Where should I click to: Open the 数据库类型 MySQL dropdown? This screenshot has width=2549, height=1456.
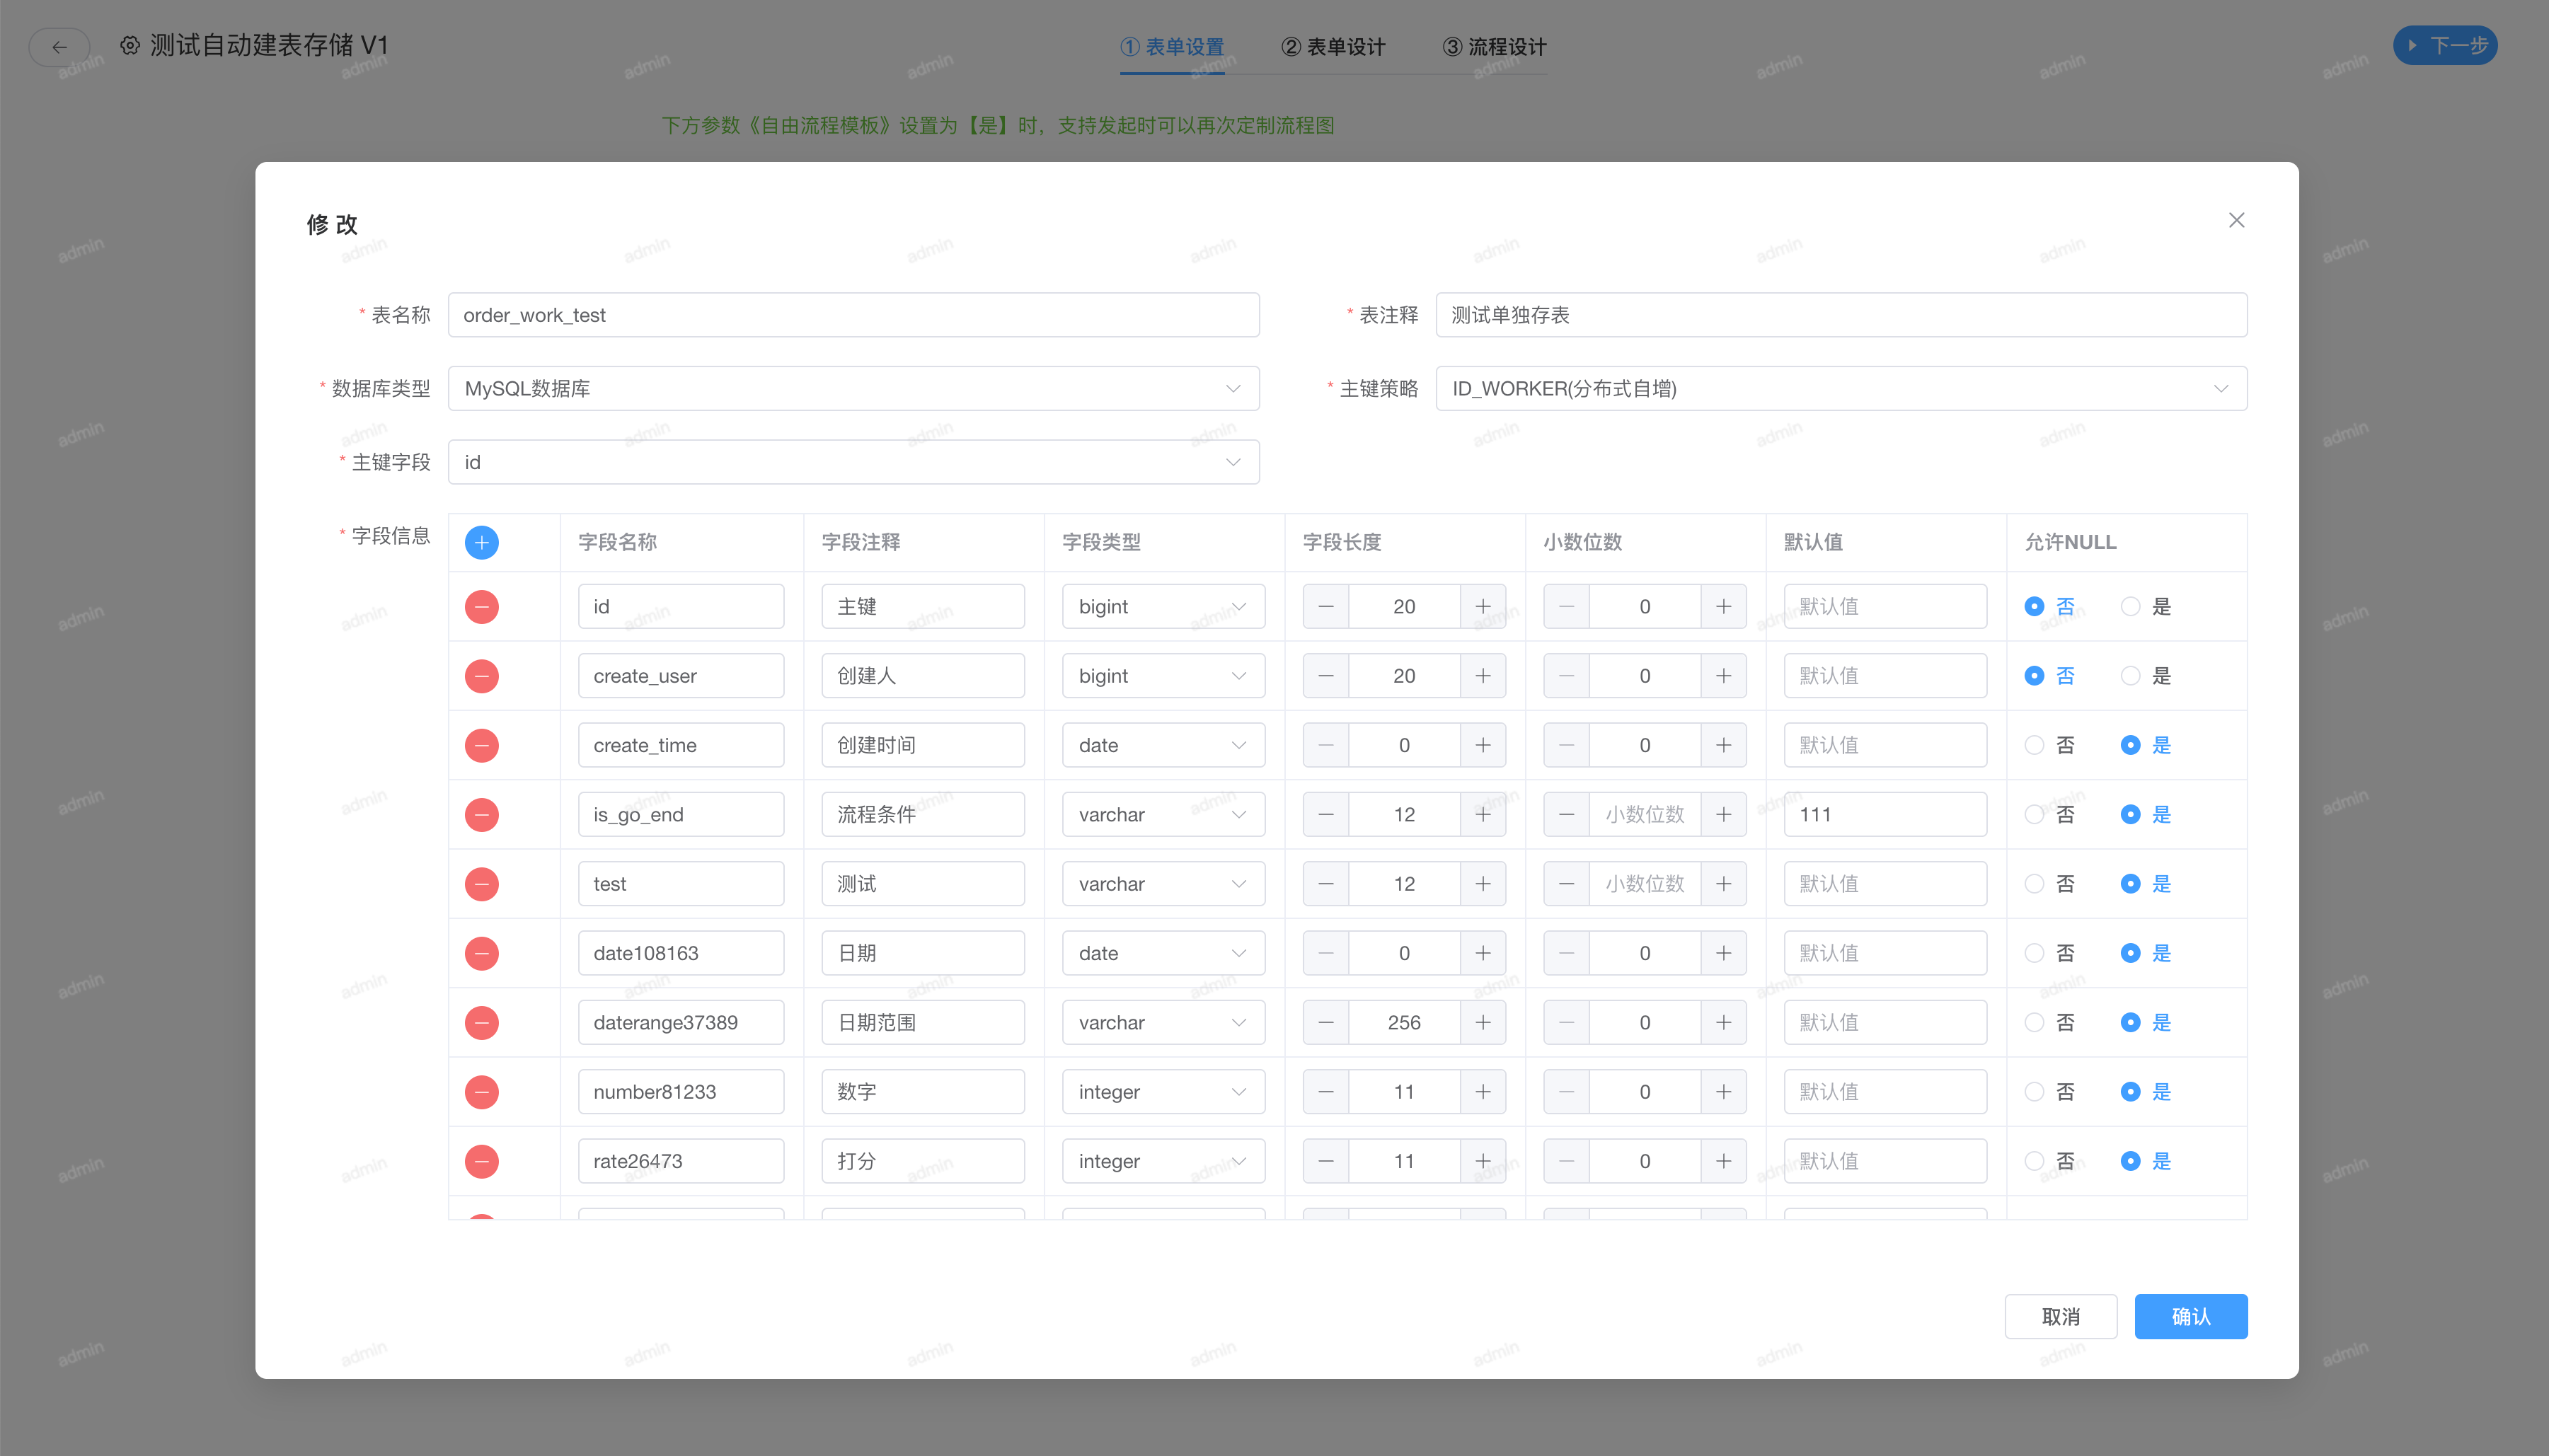click(x=852, y=388)
